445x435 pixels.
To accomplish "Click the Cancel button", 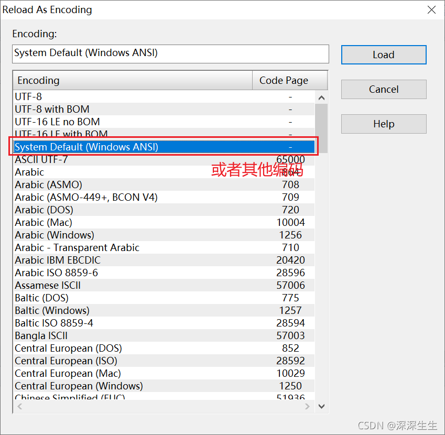I will (x=384, y=90).
